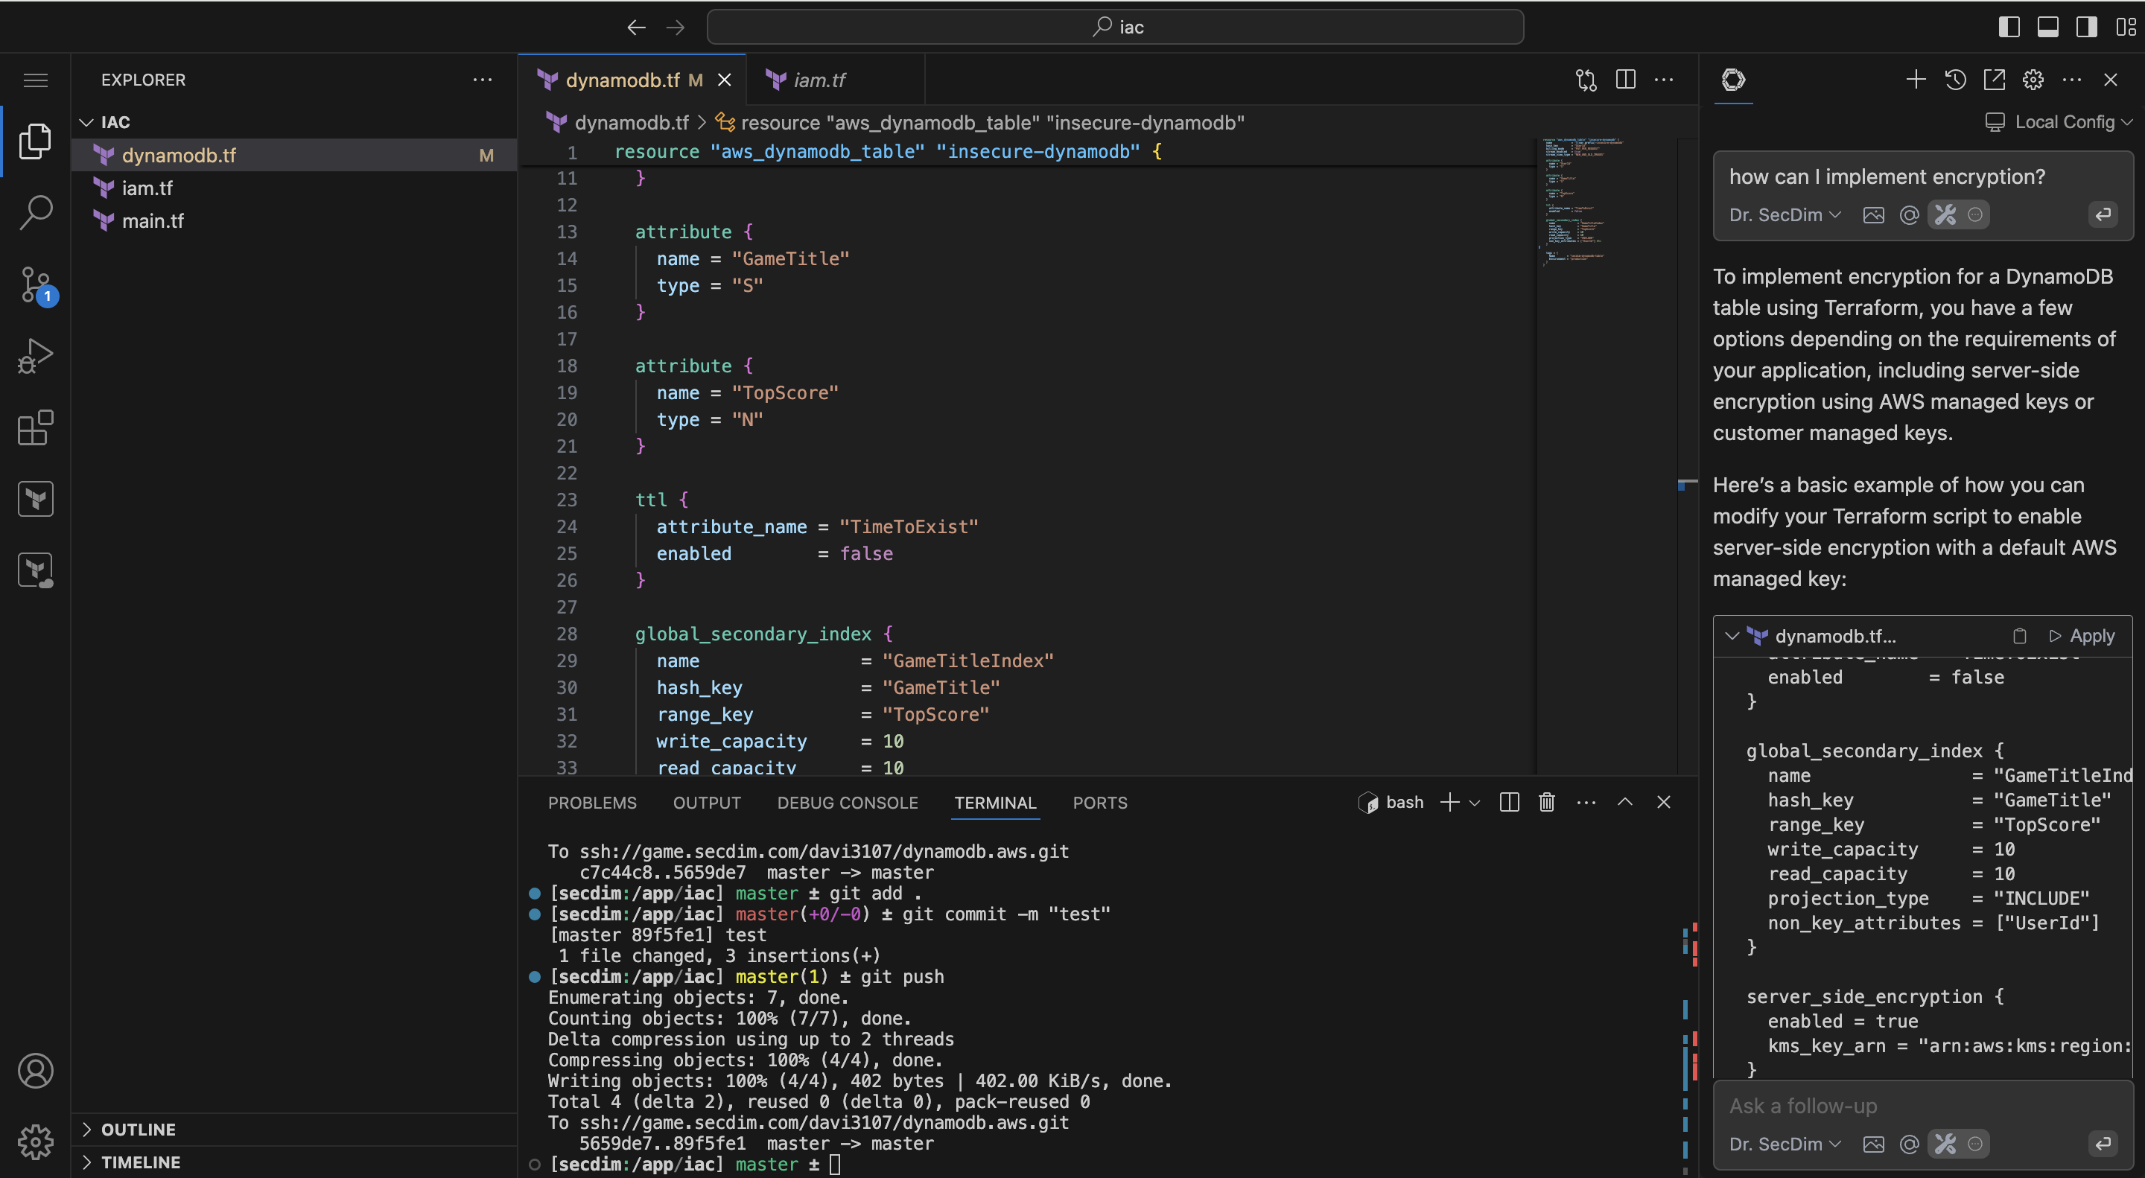Viewport: 2145px width, 1178px height.
Task: Kill the terminal with trash icon
Action: pyautogui.click(x=1546, y=803)
